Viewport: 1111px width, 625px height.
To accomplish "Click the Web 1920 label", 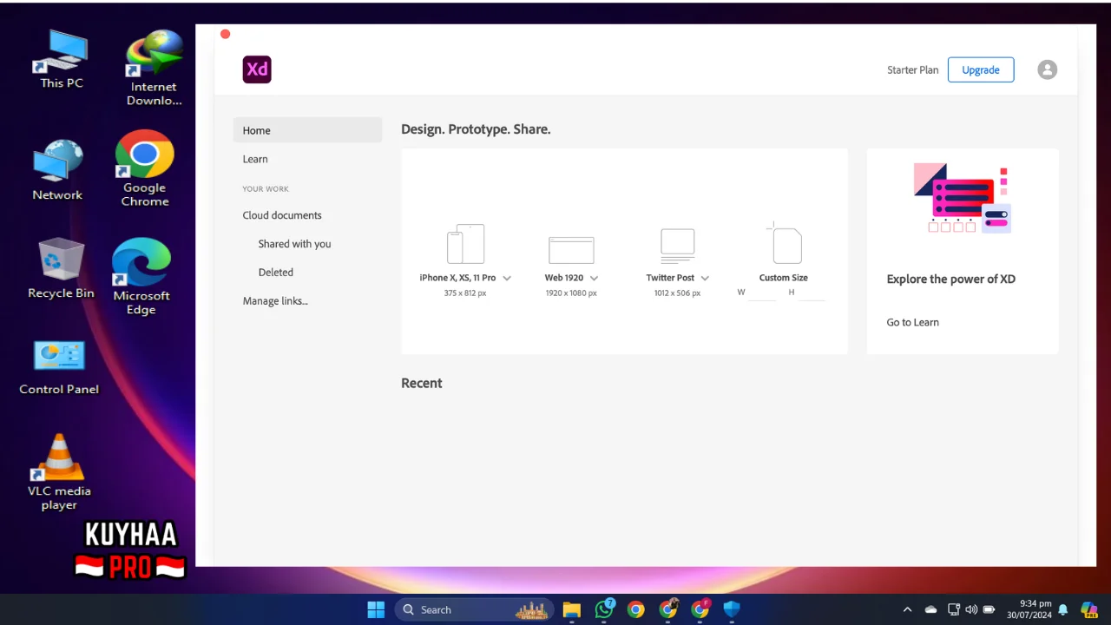I will pyautogui.click(x=564, y=278).
